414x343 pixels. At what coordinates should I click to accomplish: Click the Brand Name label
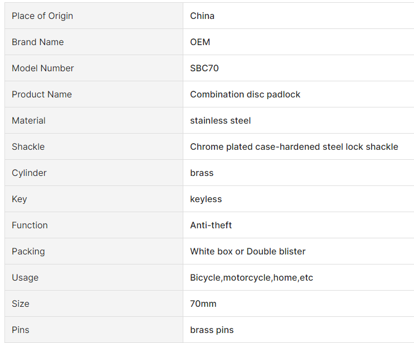(38, 42)
